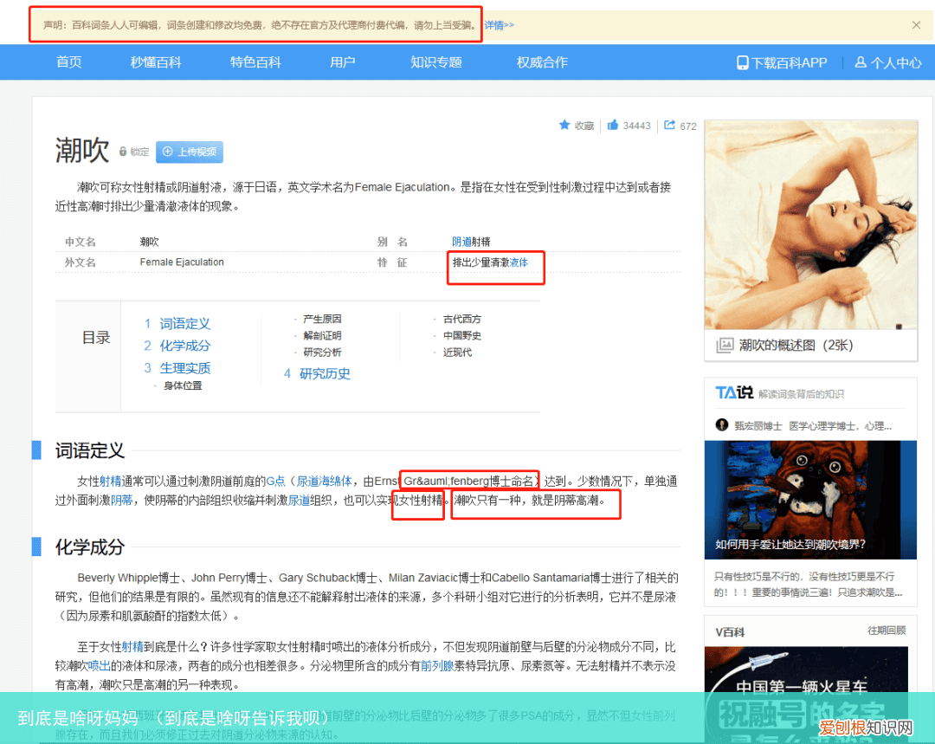
Task: Click the 34443 like count
Action: tap(637, 126)
